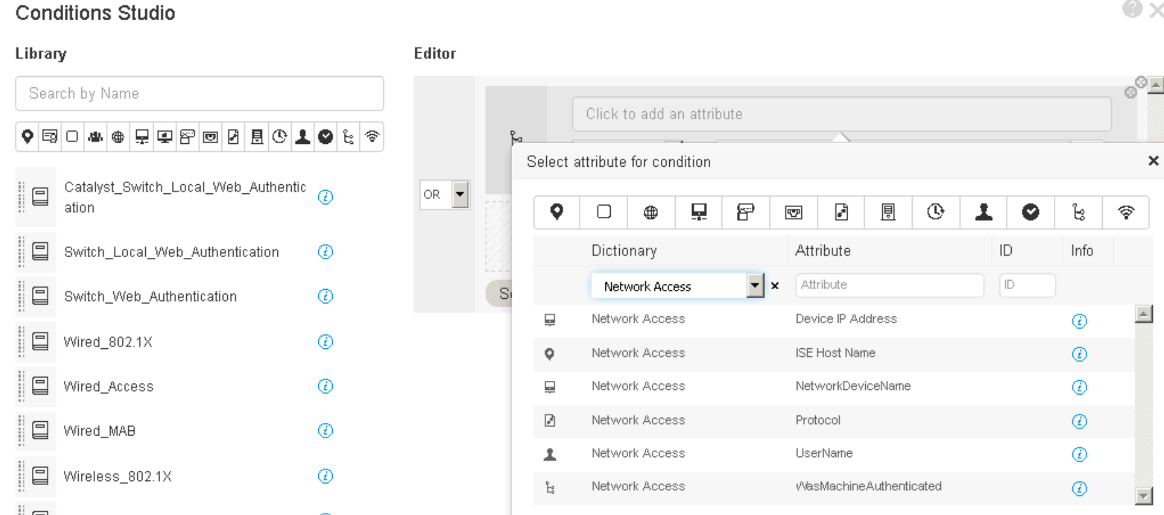Image resolution: width=1164 pixels, height=515 pixels.
Task: Open Conditions Studio help icon
Action: tap(1132, 8)
